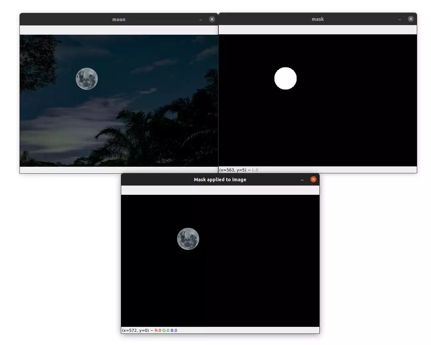Minimize the mask window
This screenshot has height=345, width=431.
(x=400, y=19)
